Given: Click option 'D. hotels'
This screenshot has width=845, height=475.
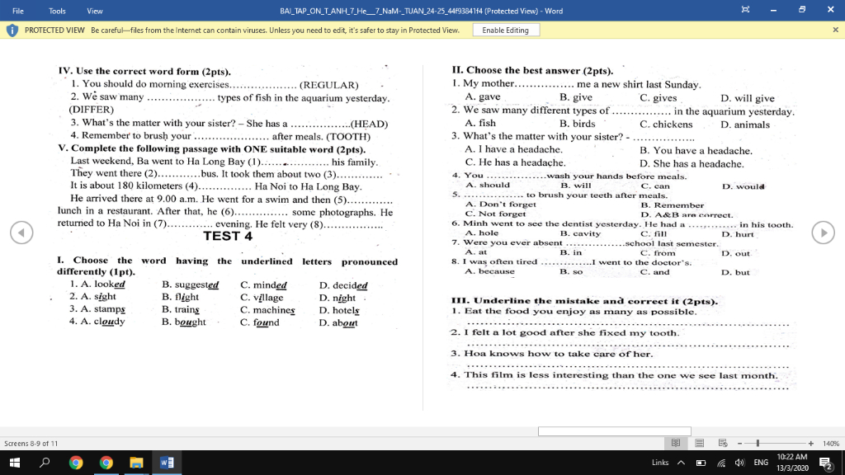Looking at the screenshot, I should tap(339, 310).
